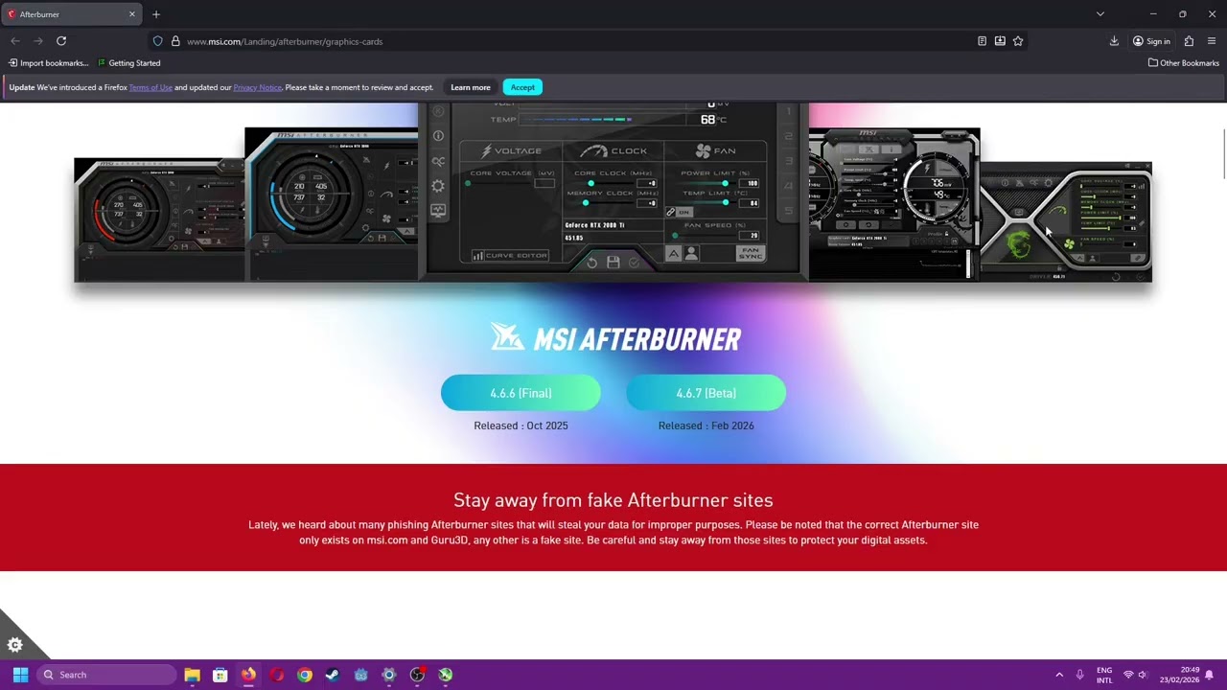
Task: Close the Afterburner tab
Action: 132,14
